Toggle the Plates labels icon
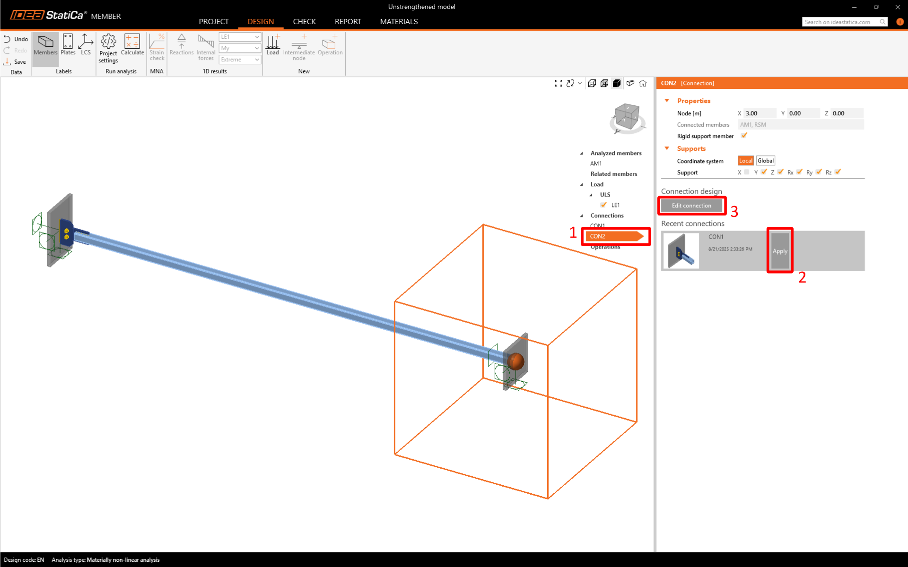 coord(68,45)
